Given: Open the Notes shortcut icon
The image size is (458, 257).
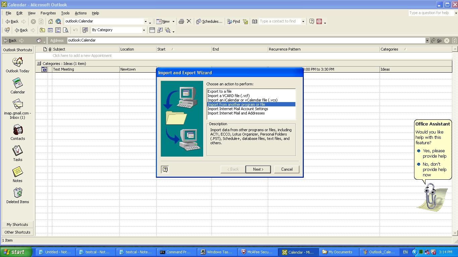Looking at the screenshot, I should [17, 172].
